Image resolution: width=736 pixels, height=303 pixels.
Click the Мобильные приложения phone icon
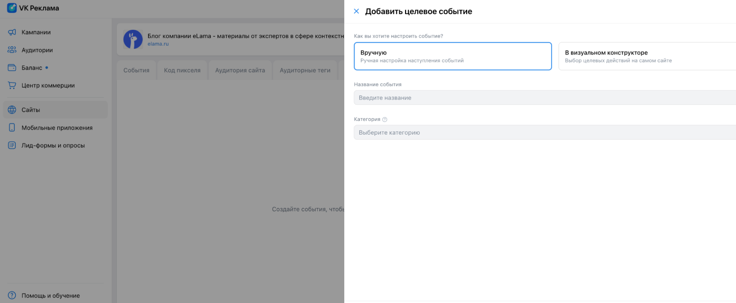12,128
